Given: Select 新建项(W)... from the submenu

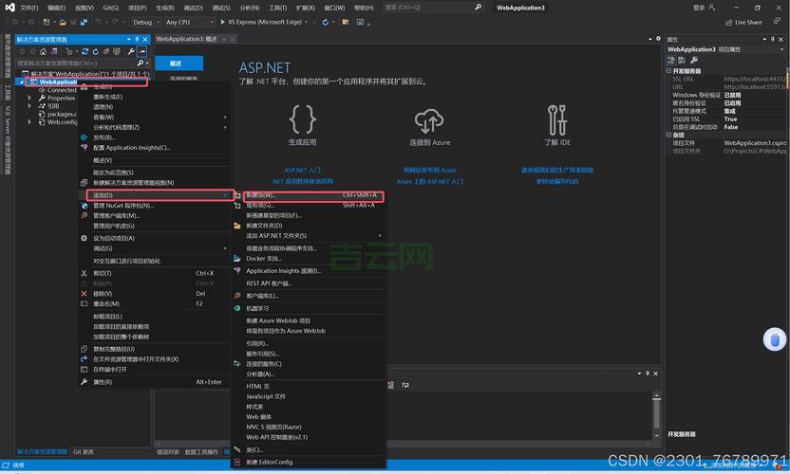Looking at the screenshot, I should 260,195.
